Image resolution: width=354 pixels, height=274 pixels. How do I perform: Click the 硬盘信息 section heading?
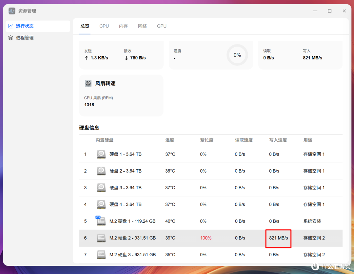pos(89,128)
